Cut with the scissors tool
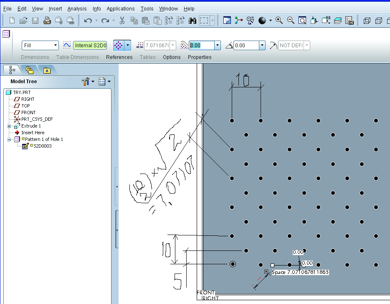The image size is (390, 304). pyautogui.click(x=122, y=20)
